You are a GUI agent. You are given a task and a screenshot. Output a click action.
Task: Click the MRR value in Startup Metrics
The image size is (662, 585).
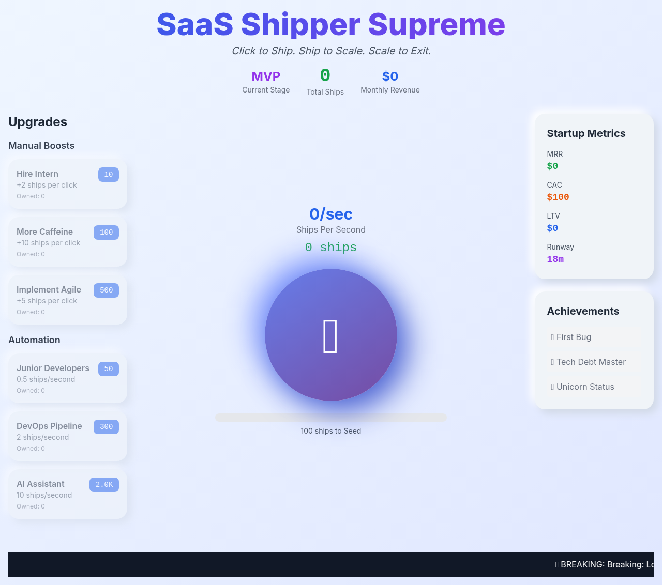(x=552, y=166)
